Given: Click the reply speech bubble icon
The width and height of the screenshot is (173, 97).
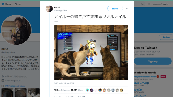Looking at the screenshot, I should pyautogui.click(x=56, y=96).
